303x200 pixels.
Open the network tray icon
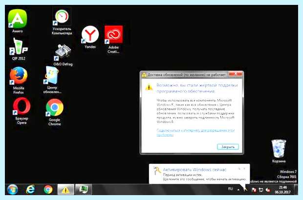tap(260, 190)
